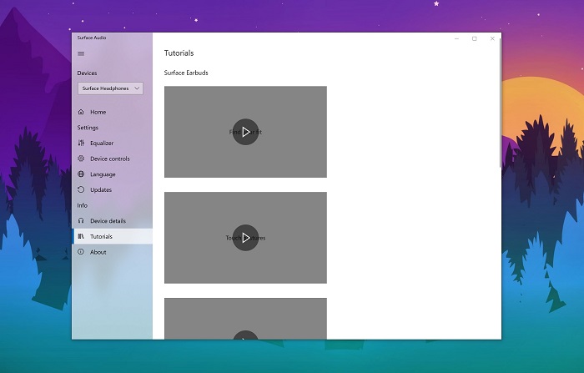Open the Equalizer settings label
Screen dimensions: 584x373
click(102, 143)
